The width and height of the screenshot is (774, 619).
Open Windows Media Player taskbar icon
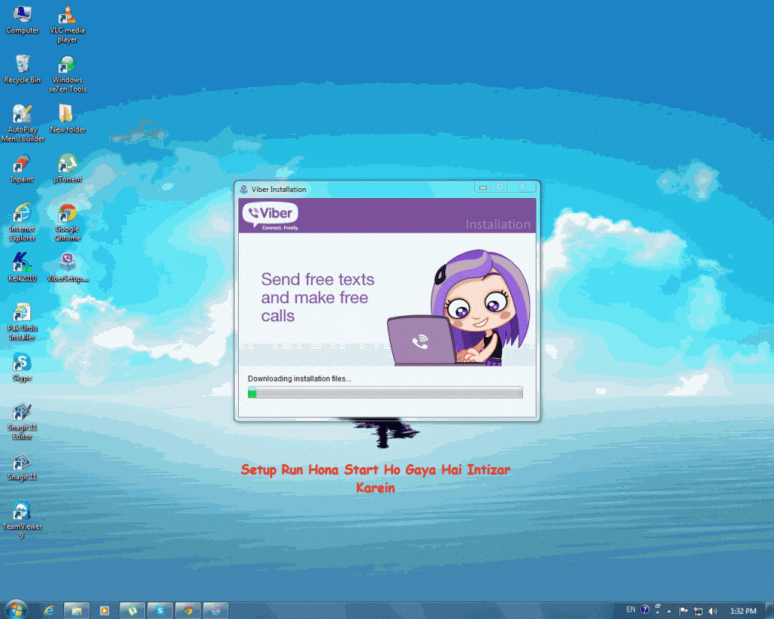click(104, 611)
